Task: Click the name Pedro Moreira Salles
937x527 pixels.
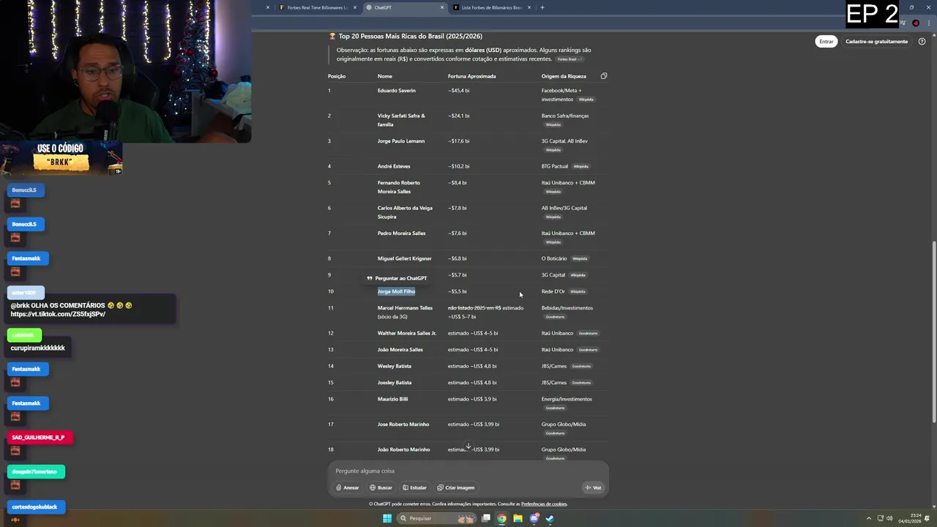Action: point(401,233)
